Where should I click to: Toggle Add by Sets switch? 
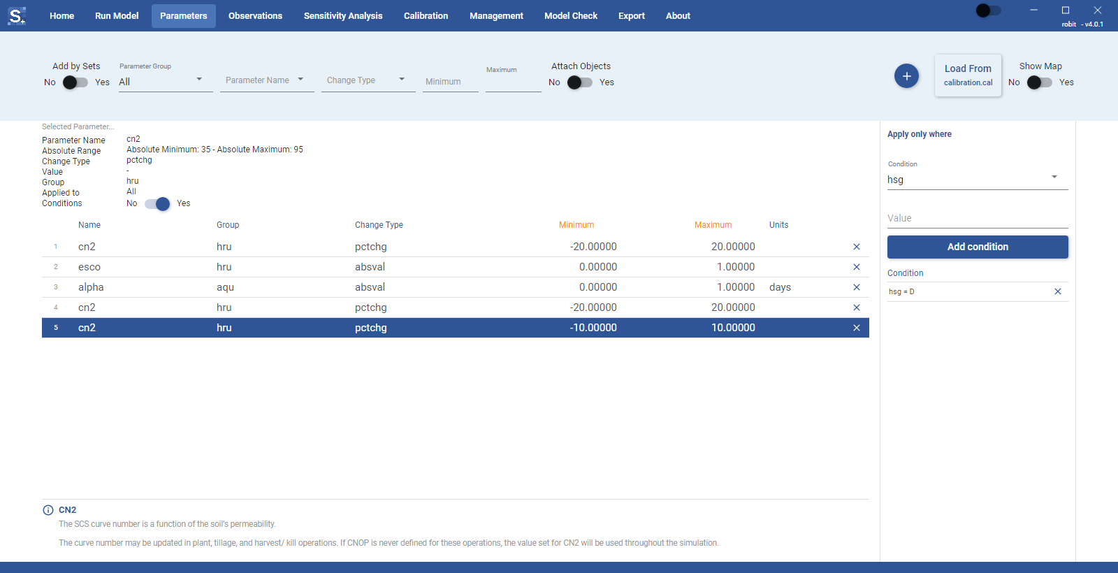click(75, 82)
